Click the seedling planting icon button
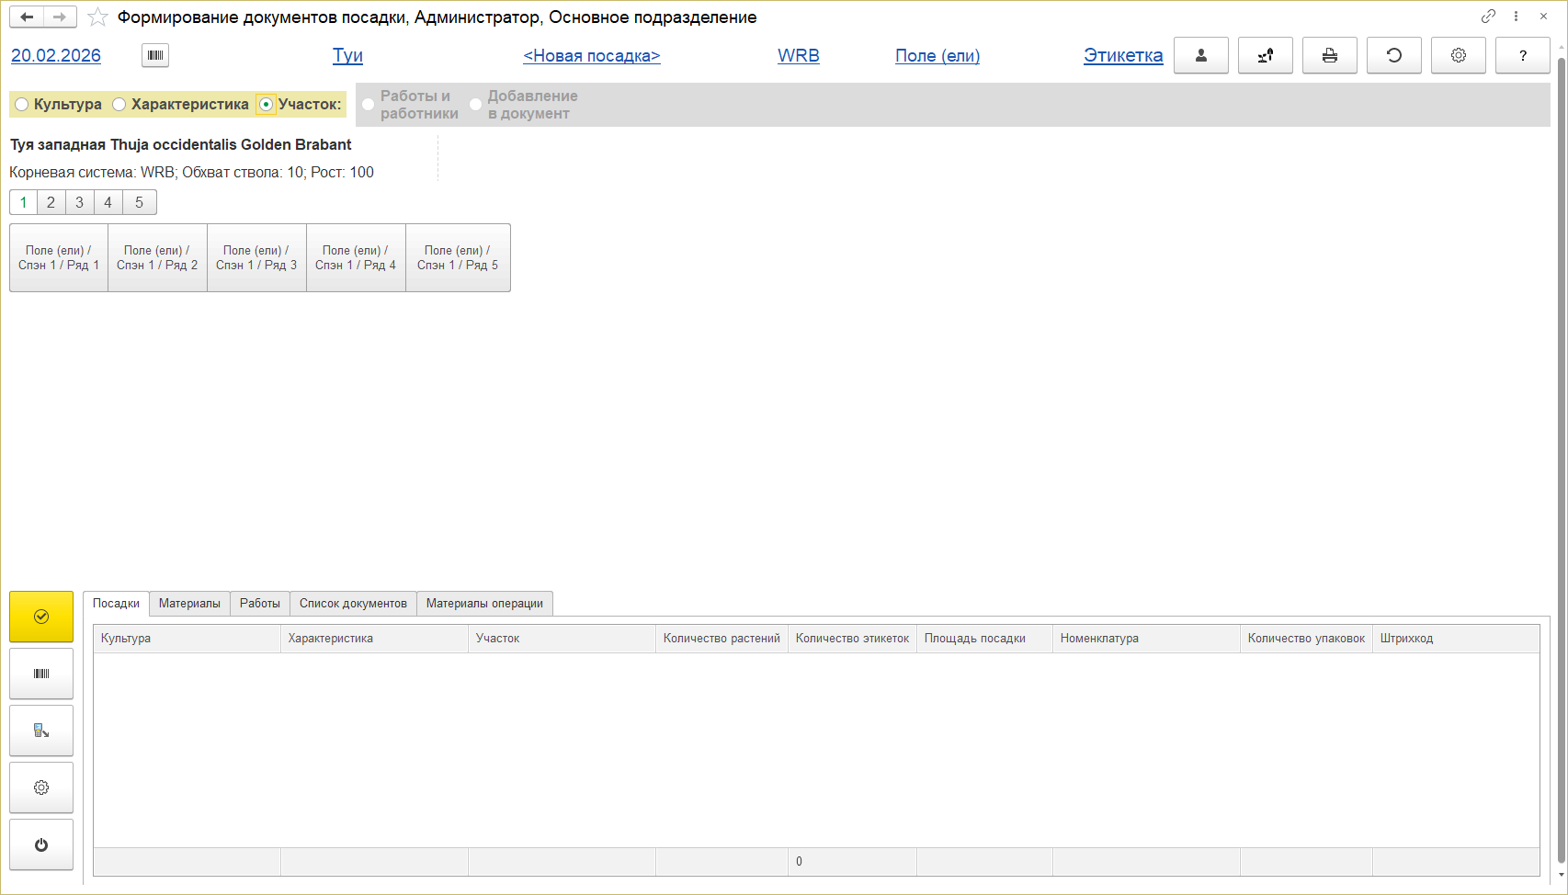Image resolution: width=1568 pixels, height=895 pixels. [x=1266, y=55]
